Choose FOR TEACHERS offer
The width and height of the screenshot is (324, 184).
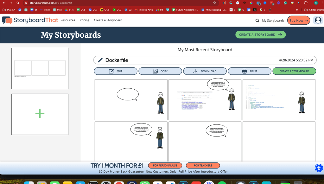coord(203,165)
